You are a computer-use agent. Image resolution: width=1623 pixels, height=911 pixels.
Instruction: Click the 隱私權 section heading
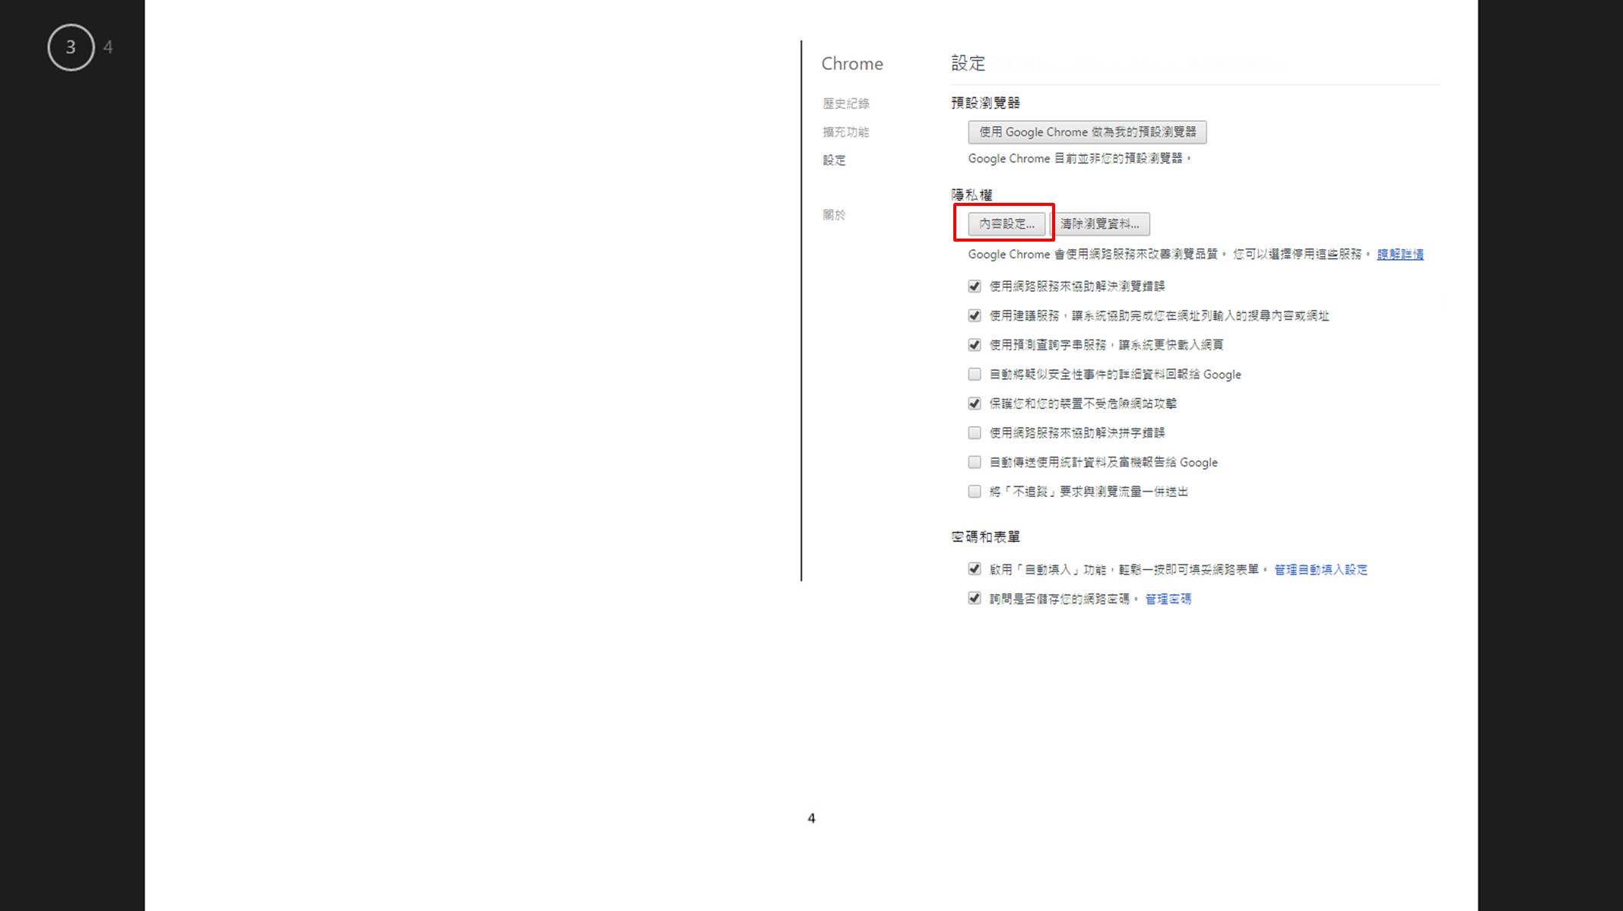(x=972, y=195)
